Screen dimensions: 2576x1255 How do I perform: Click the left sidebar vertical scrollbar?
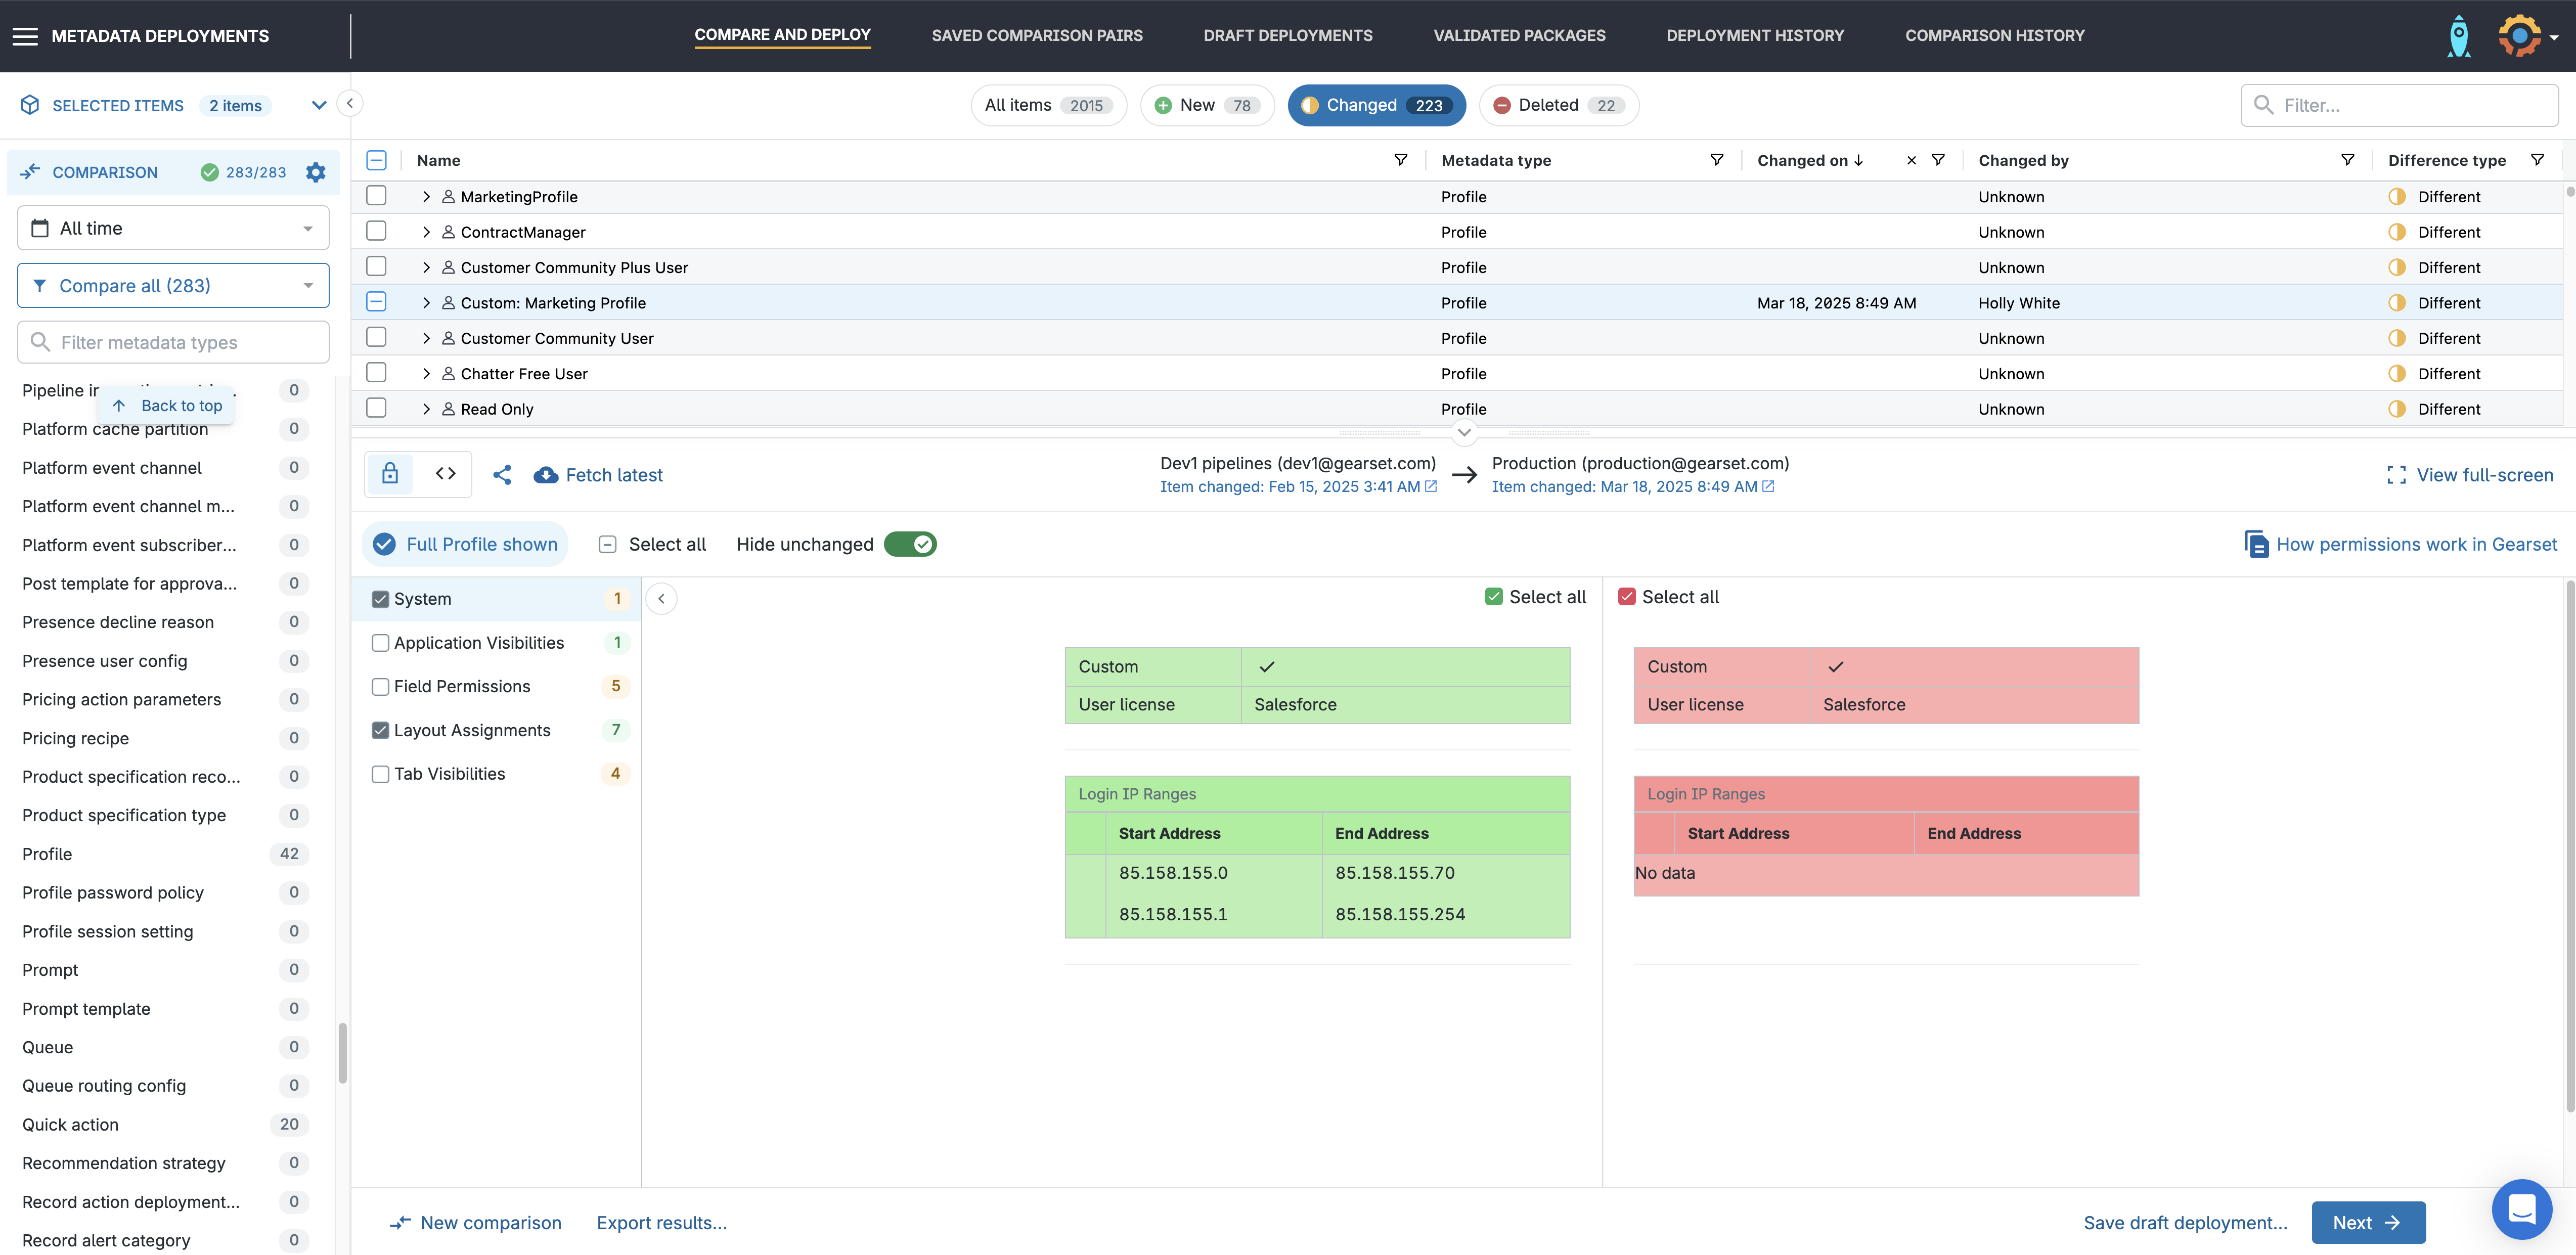(342, 1052)
